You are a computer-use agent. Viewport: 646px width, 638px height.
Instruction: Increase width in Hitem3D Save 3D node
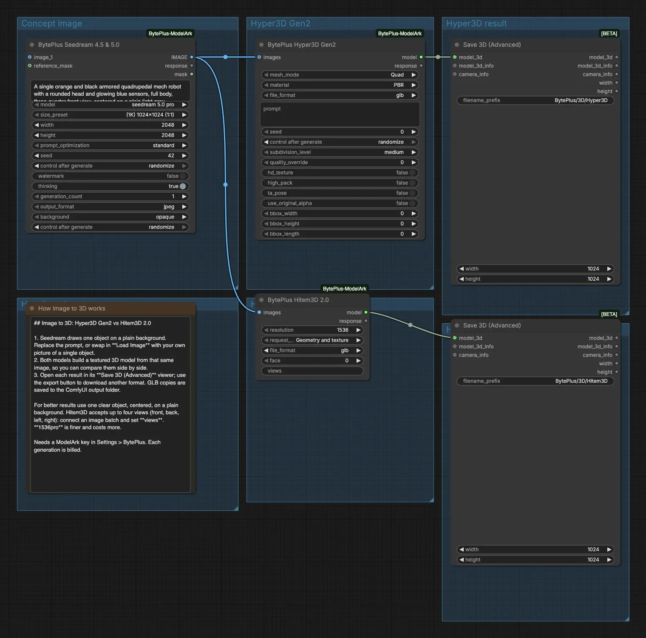609,550
